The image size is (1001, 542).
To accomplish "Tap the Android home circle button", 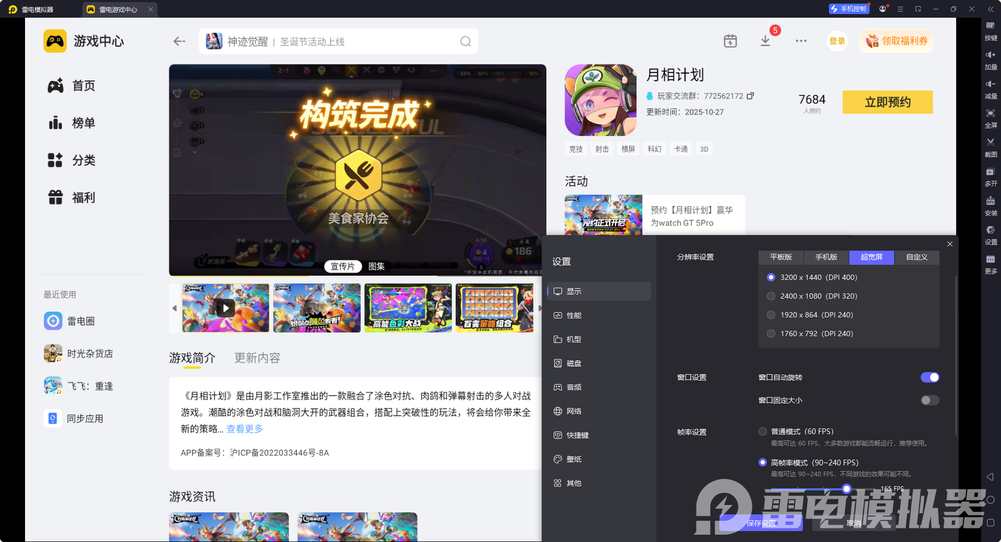I will (x=991, y=500).
